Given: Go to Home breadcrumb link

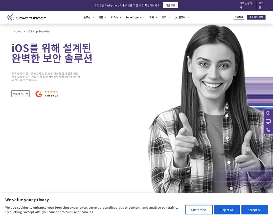Looking at the screenshot, I should click(x=17, y=31).
